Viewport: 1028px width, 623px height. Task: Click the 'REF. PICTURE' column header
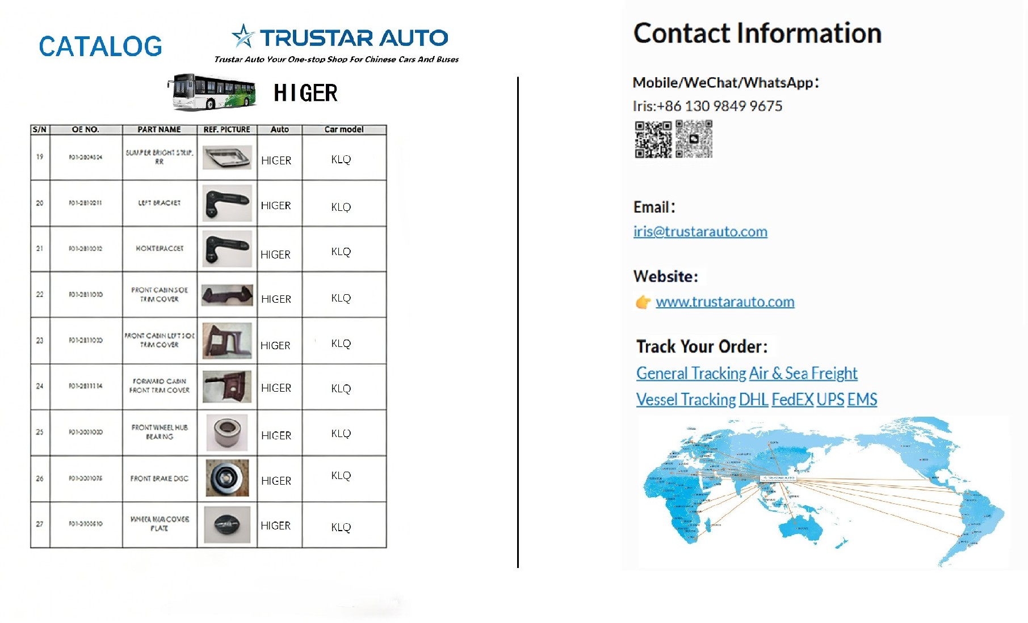[x=227, y=129]
